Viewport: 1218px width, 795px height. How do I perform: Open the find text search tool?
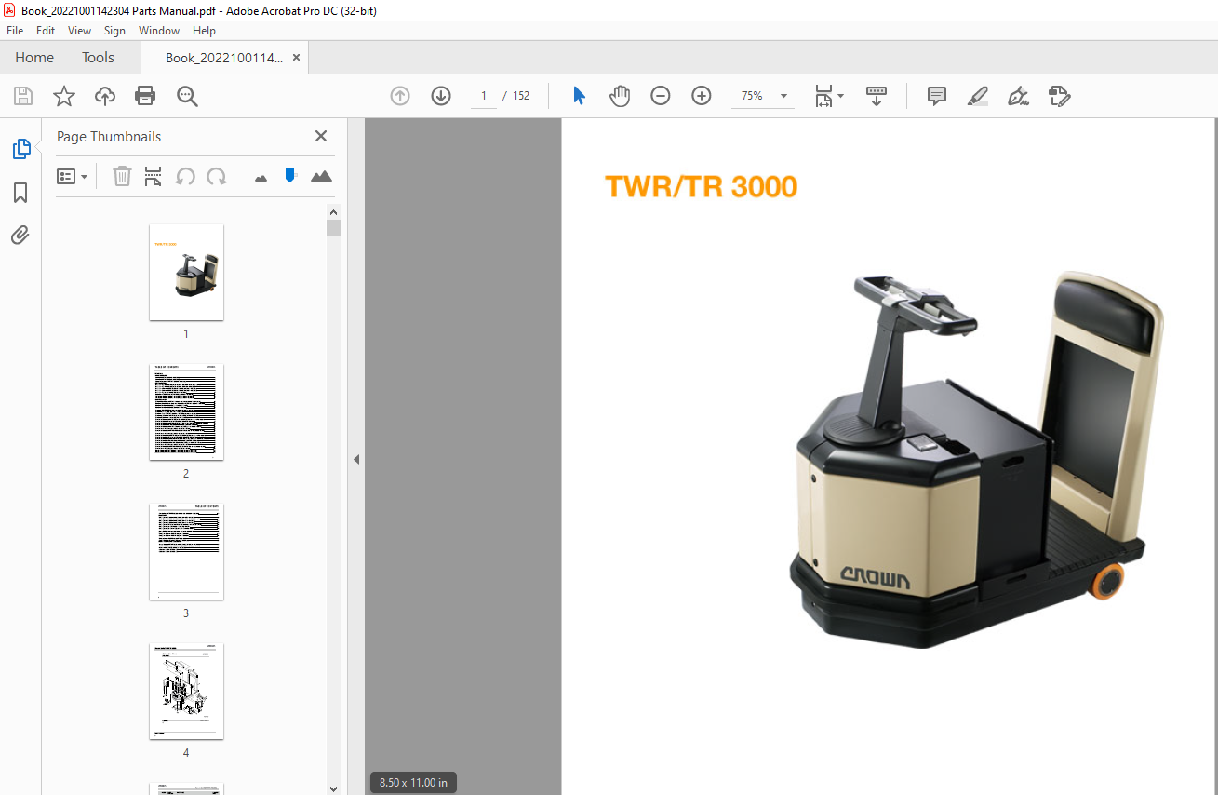pyautogui.click(x=187, y=96)
